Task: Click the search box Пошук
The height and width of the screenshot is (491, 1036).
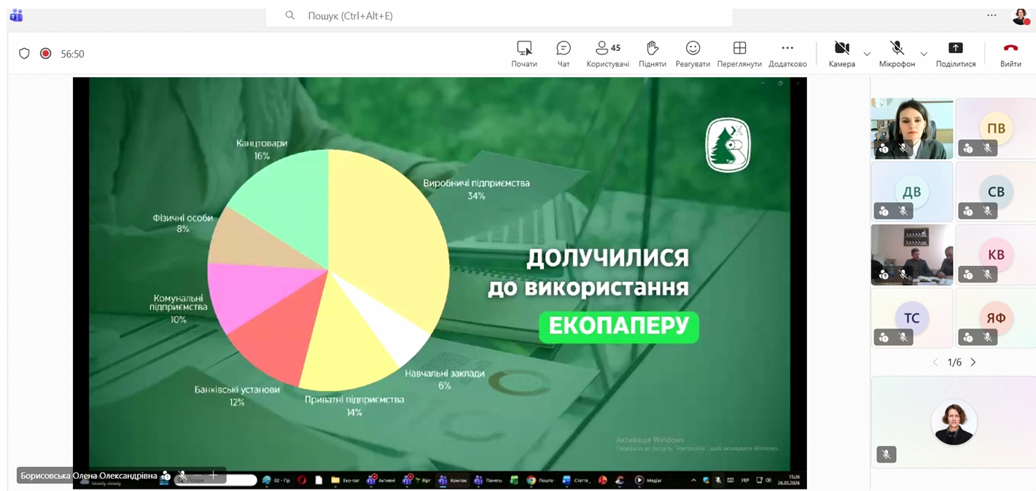Action: tap(499, 15)
